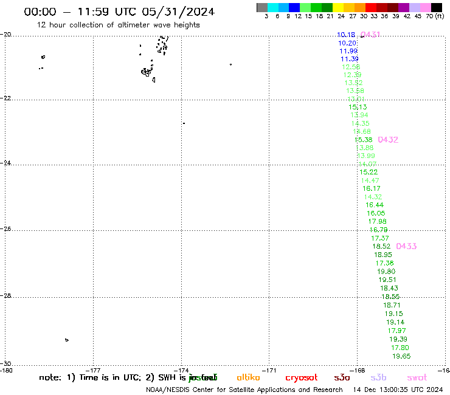Viewport: 450px width, 395px height.
Task: Click the gray swatch in the color scale
Action: [262, 7]
